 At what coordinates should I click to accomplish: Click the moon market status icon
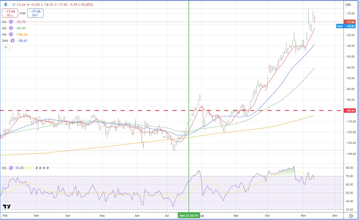(7, 4)
